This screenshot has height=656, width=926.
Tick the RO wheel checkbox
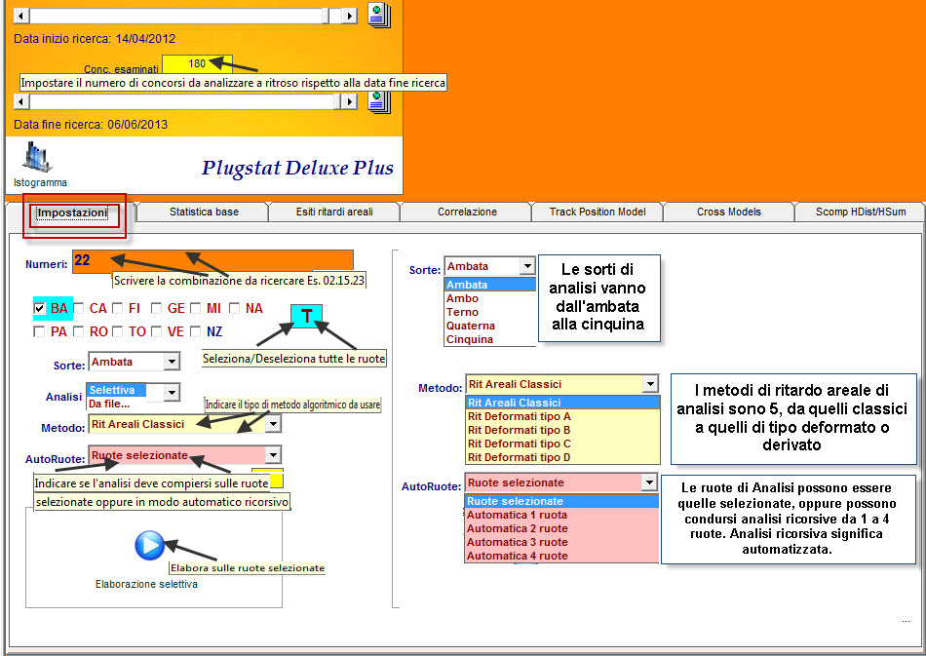click(x=79, y=331)
